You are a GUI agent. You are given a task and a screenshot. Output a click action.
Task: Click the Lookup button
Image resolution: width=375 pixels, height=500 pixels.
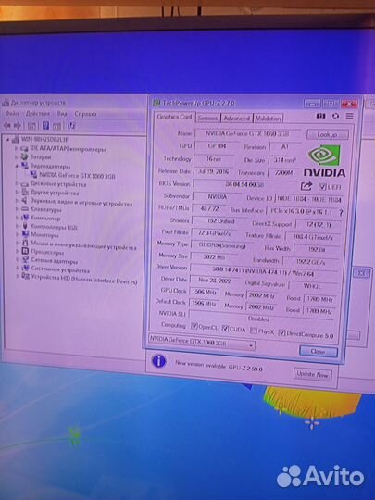click(327, 134)
